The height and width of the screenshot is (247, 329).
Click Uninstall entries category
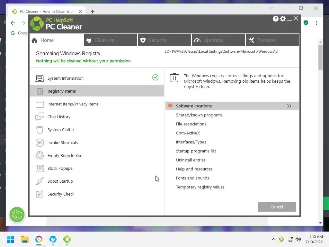click(x=191, y=160)
